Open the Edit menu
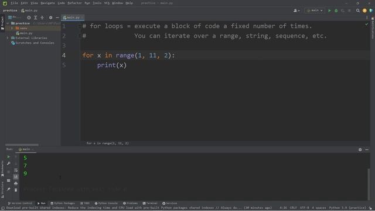Viewport: 375px width, 211px height. click(24, 3)
